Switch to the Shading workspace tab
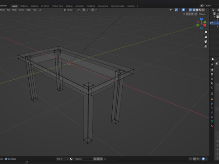The height and width of the screenshot is (164, 219). point(69,6)
